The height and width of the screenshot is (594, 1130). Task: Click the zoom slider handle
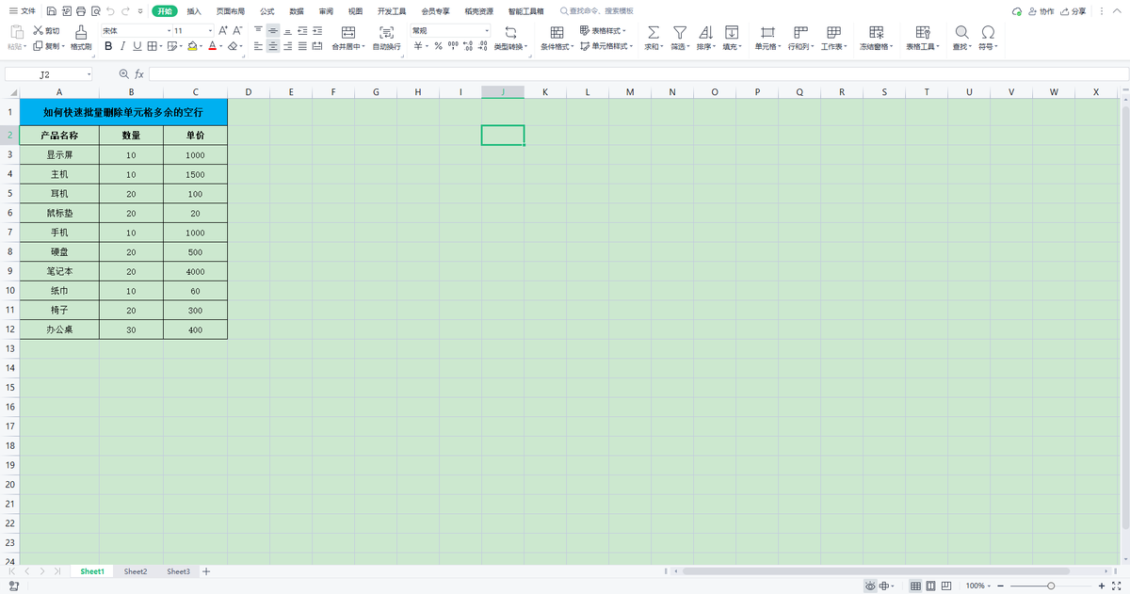coord(1051,586)
